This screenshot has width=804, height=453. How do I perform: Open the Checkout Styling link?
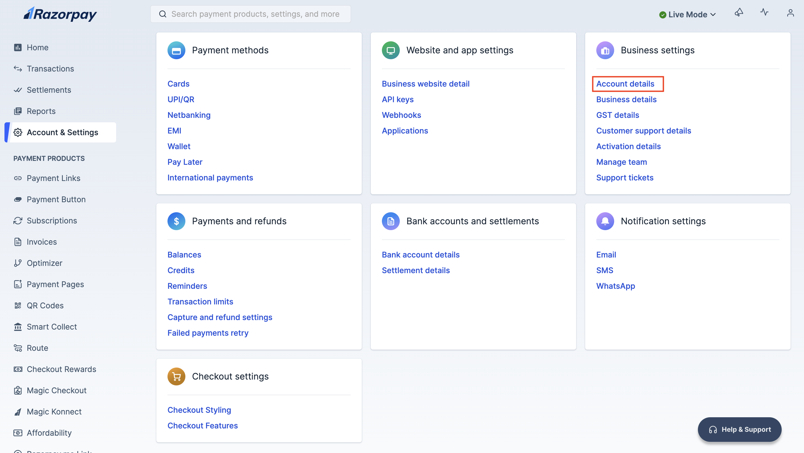(199, 410)
